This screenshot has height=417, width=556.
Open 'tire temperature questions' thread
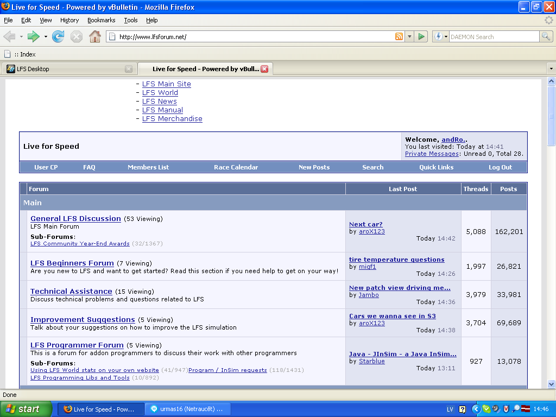397,260
